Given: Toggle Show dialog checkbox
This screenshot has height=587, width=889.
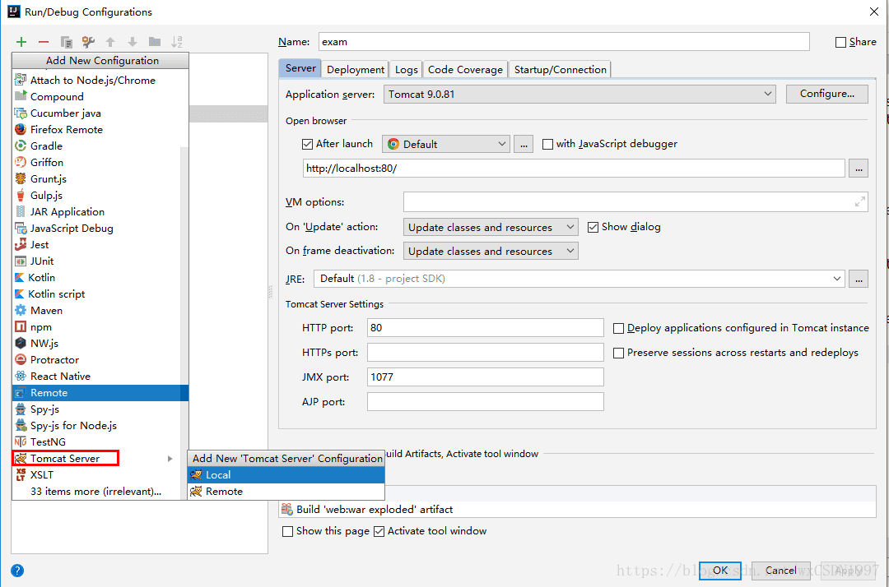Looking at the screenshot, I should coord(593,228).
